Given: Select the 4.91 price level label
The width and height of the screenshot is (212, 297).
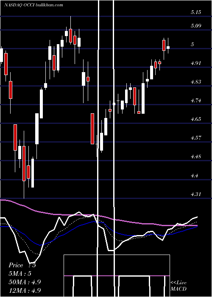Looking at the screenshot, I should pyautogui.click(x=196, y=63).
